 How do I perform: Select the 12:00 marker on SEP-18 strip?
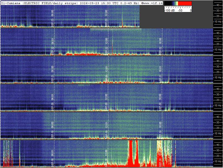coord(106,153)
